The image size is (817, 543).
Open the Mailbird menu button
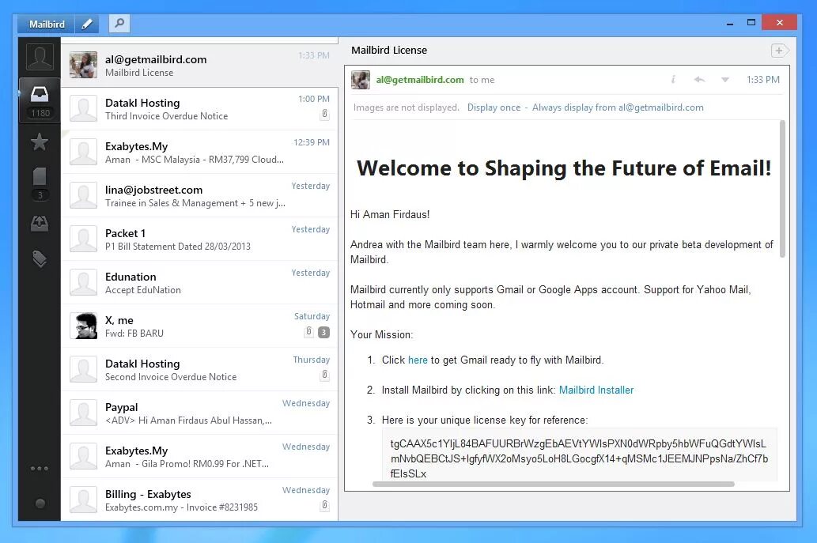(x=47, y=24)
